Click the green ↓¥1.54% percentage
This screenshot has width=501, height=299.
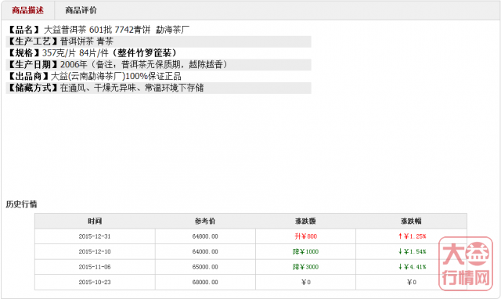coord(413,252)
